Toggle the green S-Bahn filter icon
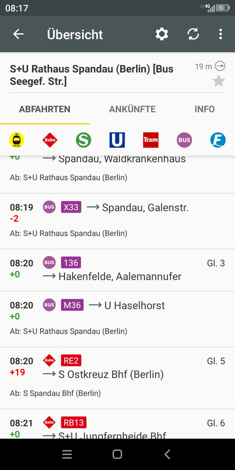This screenshot has height=470, width=235. [83, 140]
